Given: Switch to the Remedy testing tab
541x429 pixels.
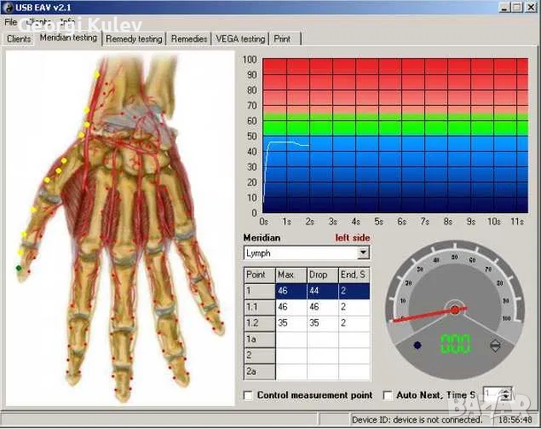Looking at the screenshot, I should 134,38.
